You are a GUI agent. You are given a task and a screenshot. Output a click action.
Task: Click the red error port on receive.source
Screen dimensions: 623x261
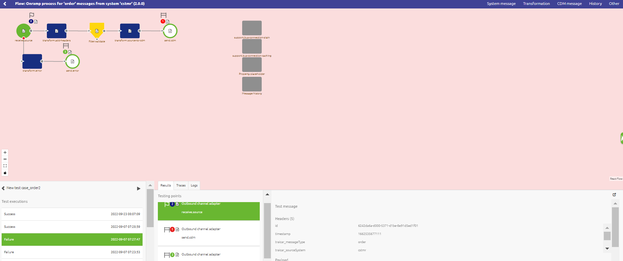pyautogui.click(x=23, y=38)
